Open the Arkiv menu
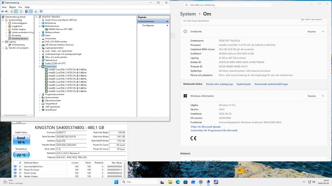Viewport: 332px width, 186px height. (4, 7)
